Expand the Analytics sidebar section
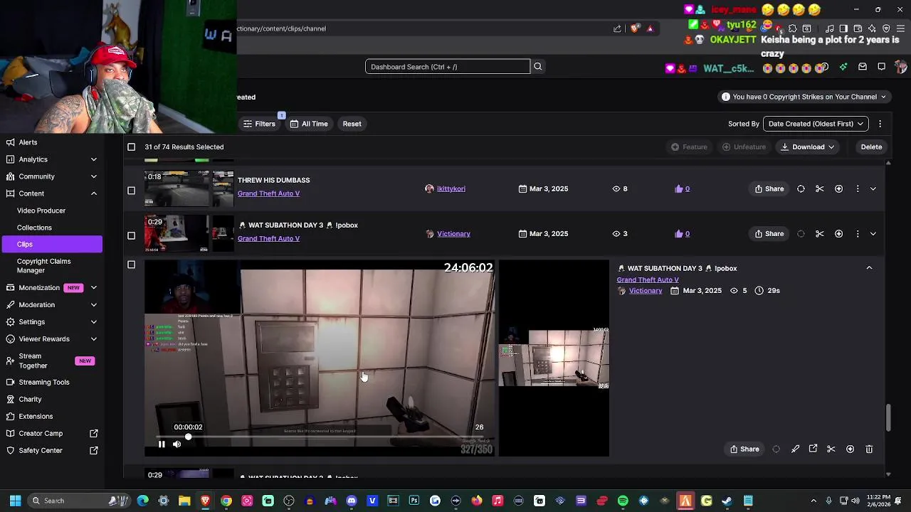Viewport: 911px width, 512px height. [93, 159]
